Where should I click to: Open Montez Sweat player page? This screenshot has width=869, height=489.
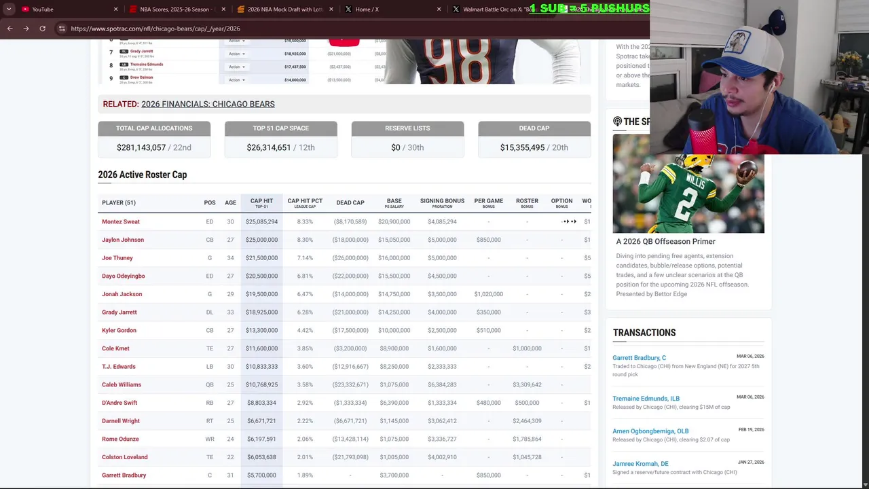121,221
